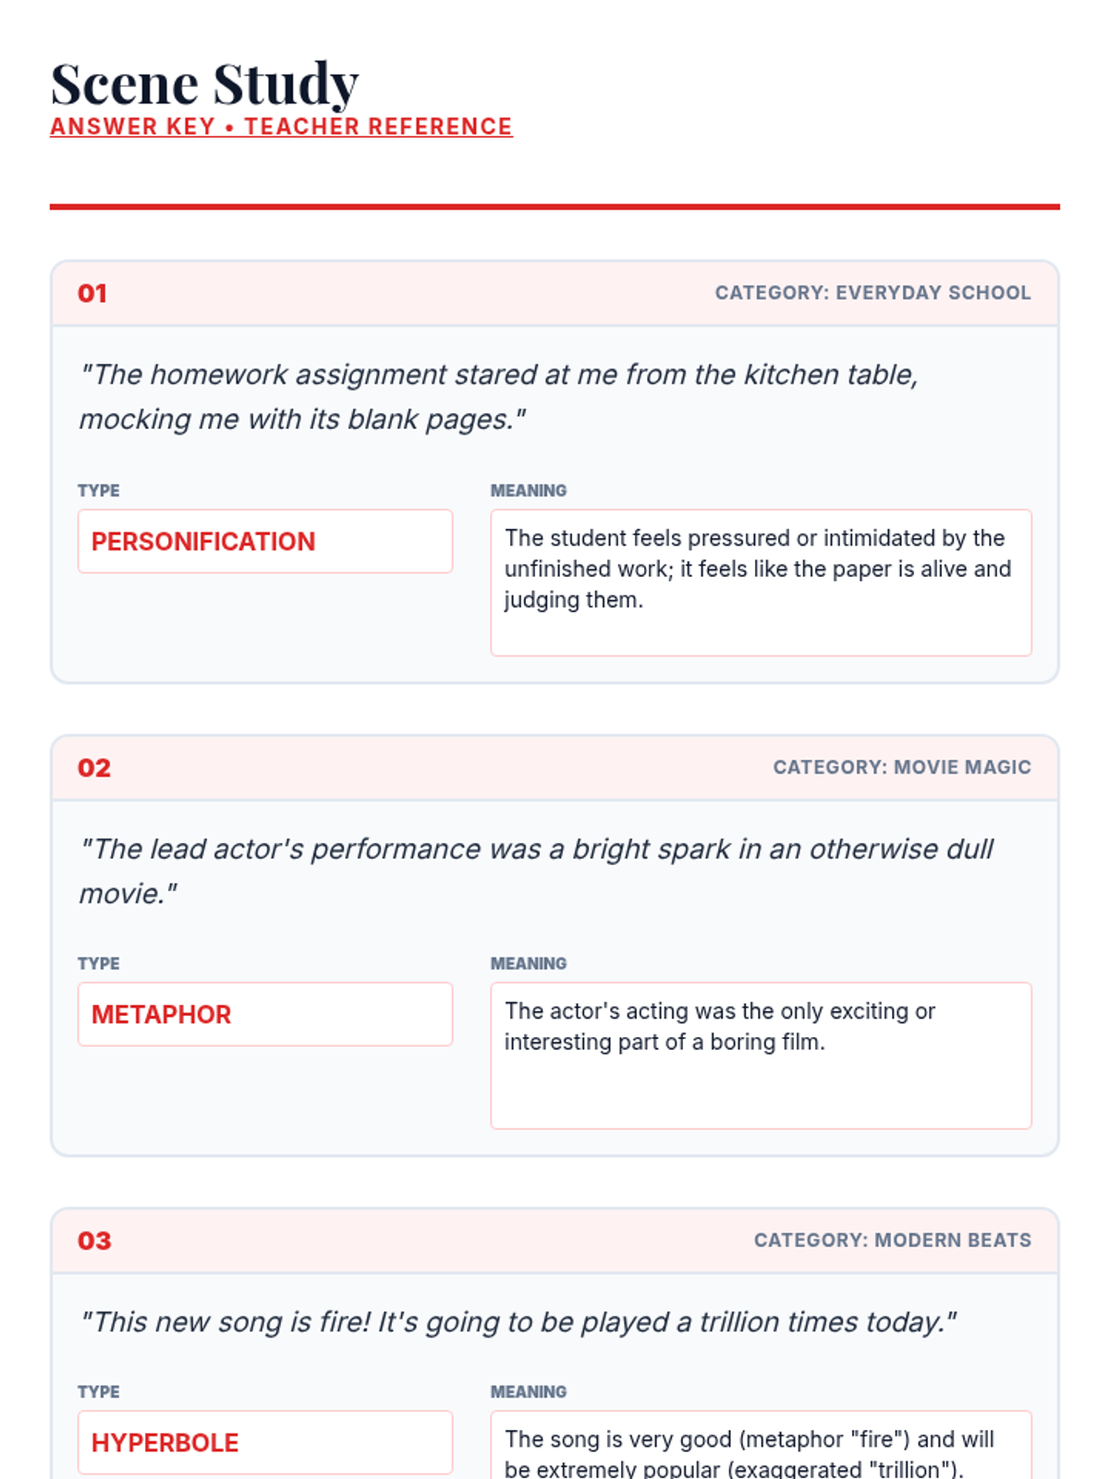Click the 03 card number

[94, 1241]
